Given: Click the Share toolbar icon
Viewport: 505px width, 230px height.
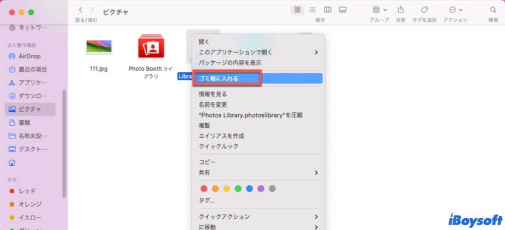Looking at the screenshot, I should [x=400, y=10].
